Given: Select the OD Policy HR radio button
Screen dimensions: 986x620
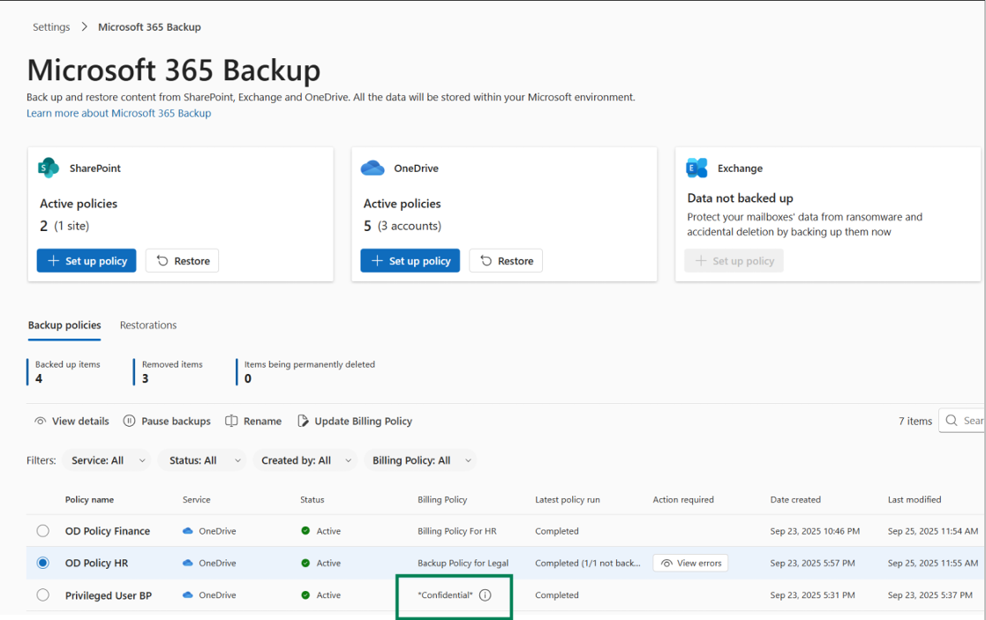Looking at the screenshot, I should point(42,563).
